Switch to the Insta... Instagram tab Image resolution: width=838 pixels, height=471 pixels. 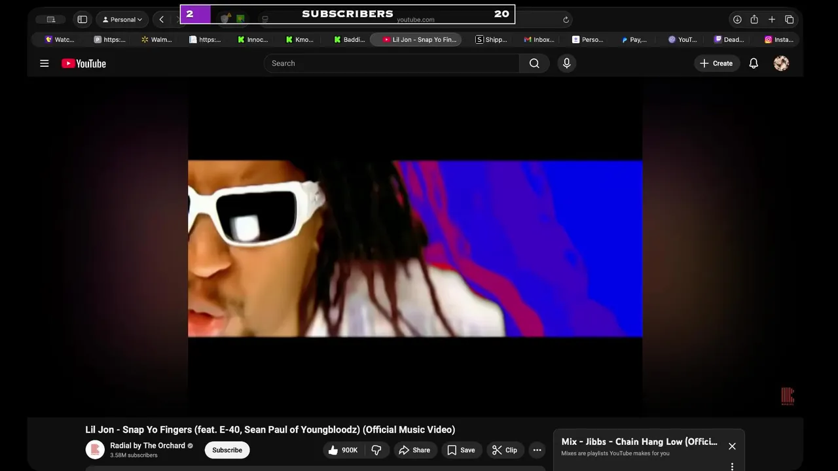(778, 40)
